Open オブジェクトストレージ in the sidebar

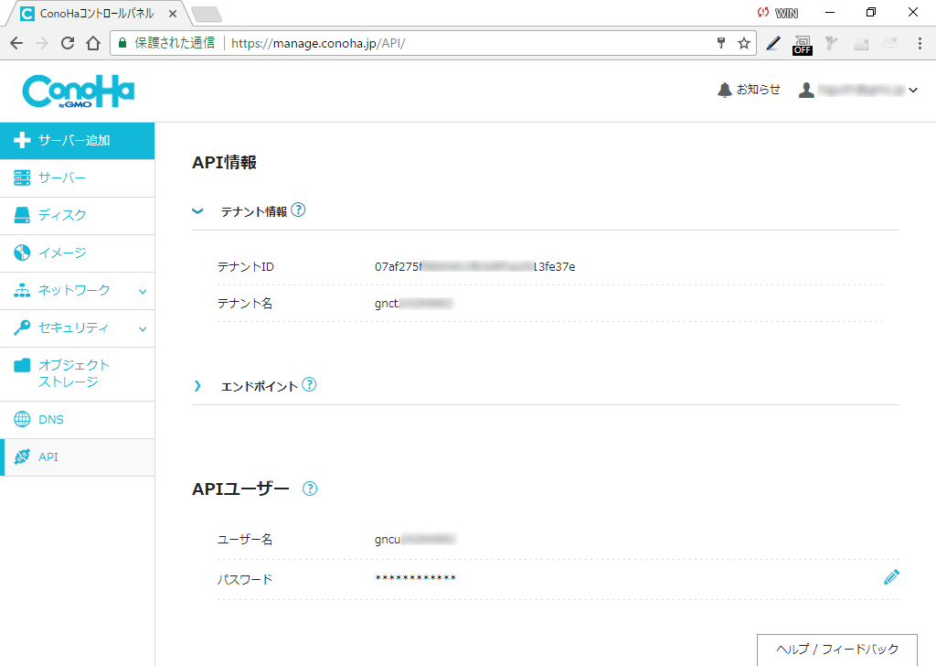point(77,374)
